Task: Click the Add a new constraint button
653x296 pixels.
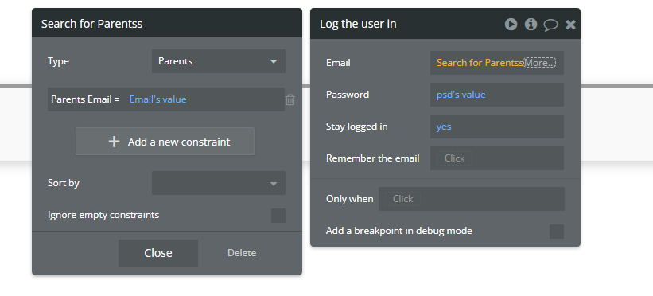Action: (x=165, y=142)
